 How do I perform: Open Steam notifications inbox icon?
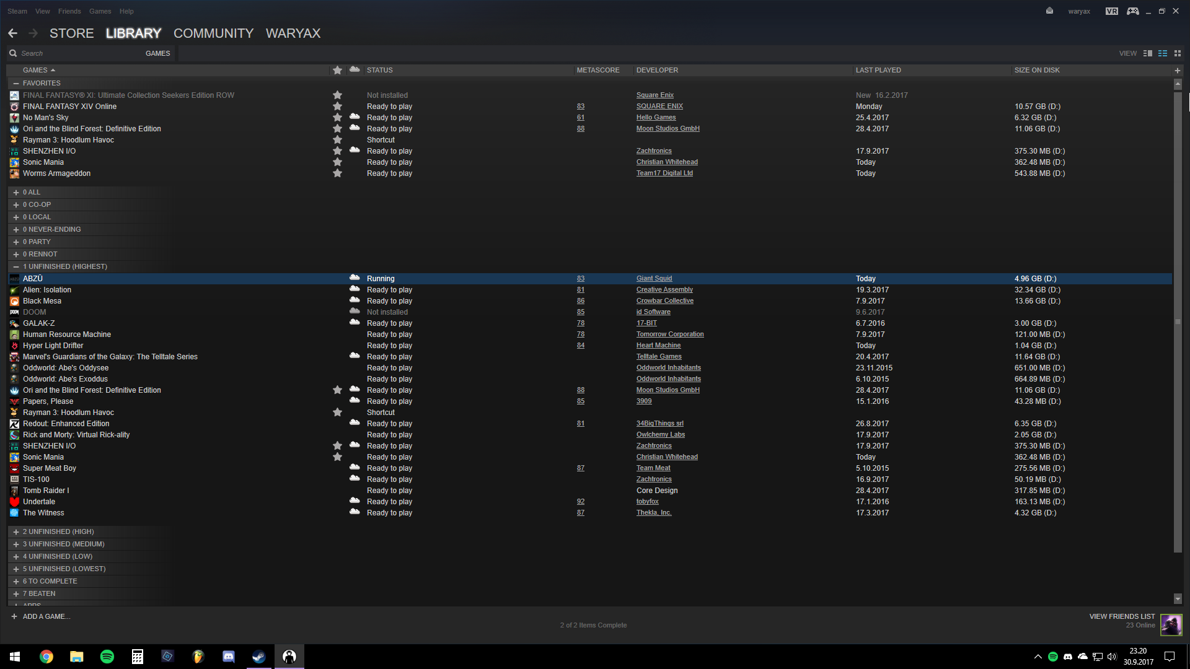(x=1049, y=11)
